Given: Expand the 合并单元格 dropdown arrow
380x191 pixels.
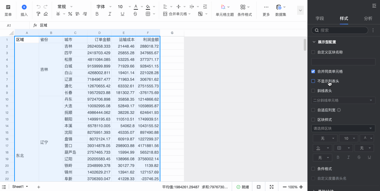Looking at the screenshot, I should [189, 14].
